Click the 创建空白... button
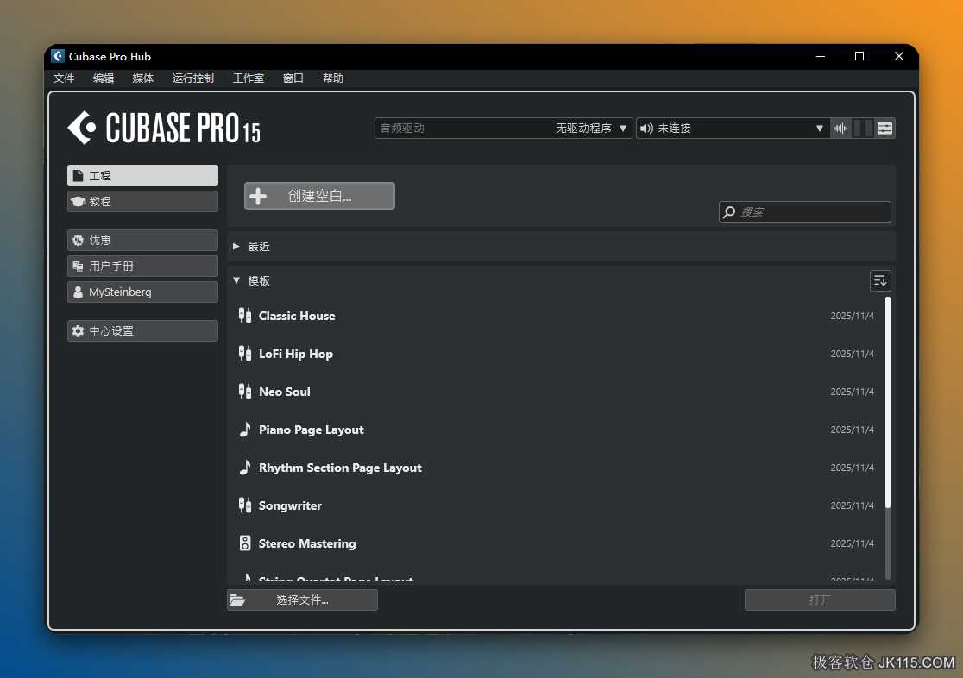Viewport: 963px width, 678px height. (319, 196)
